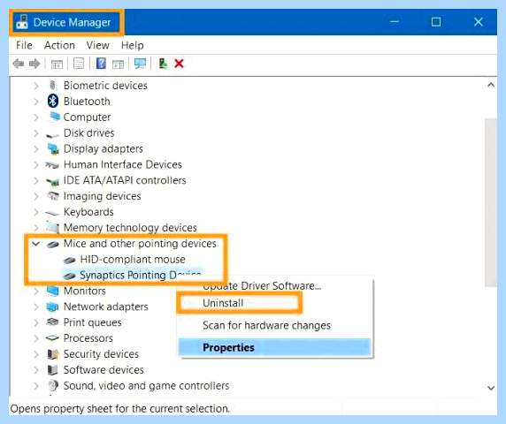Select the Keyboards icon
Viewport: 506px width, 424px height.
point(52,213)
